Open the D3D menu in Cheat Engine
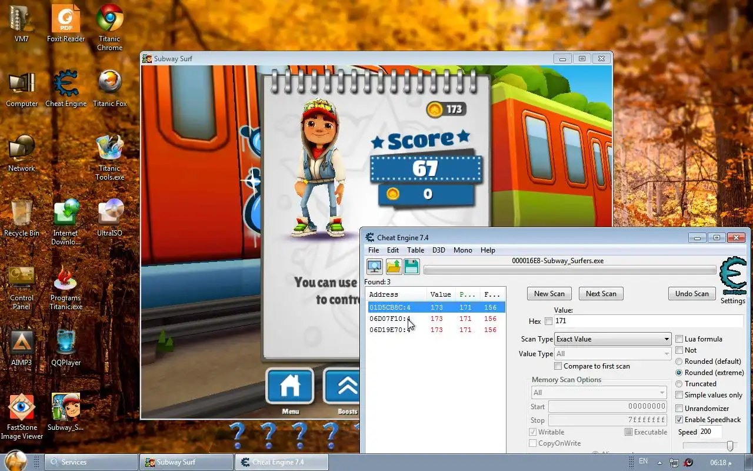Image resolution: width=753 pixels, height=471 pixels. coord(439,250)
